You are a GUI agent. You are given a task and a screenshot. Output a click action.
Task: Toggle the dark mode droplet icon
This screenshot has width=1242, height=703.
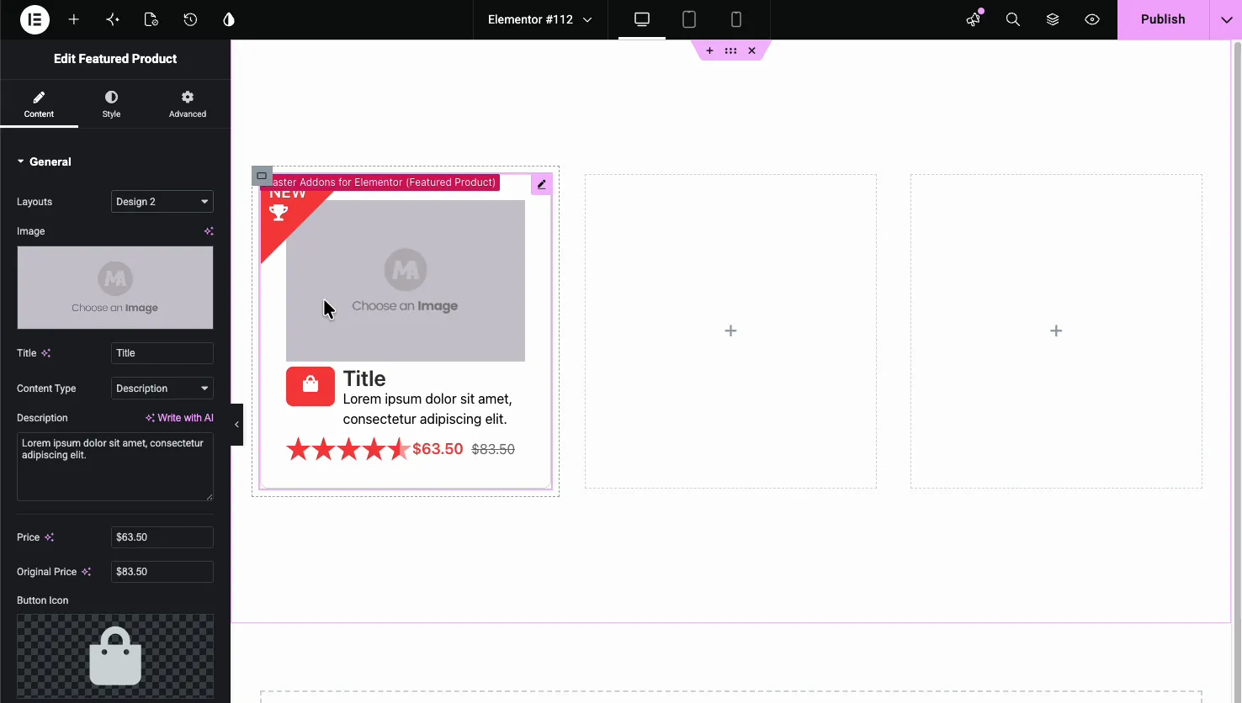click(229, 19)
